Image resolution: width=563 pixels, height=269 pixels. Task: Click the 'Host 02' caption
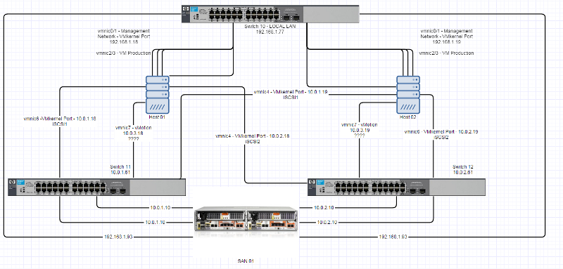pos(408,117)
